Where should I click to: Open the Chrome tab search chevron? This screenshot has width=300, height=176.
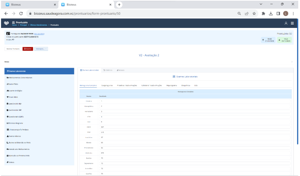[261, 4]
